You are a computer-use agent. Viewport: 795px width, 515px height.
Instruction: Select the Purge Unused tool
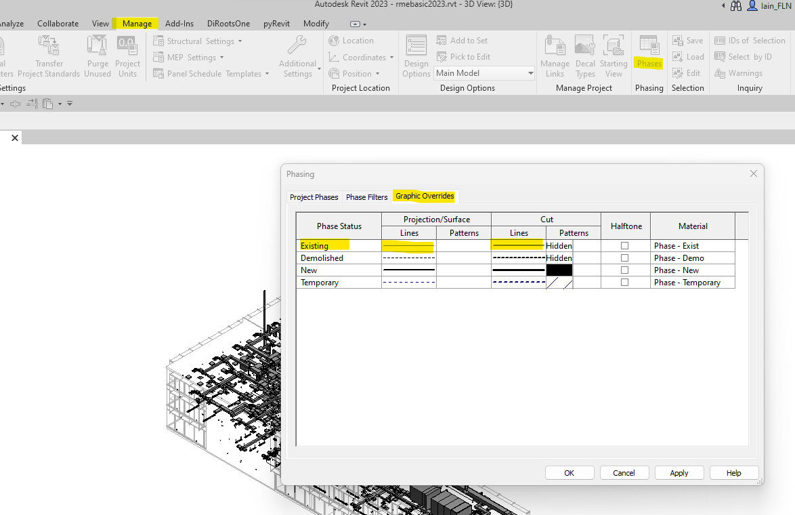click(x=97, y=54)
